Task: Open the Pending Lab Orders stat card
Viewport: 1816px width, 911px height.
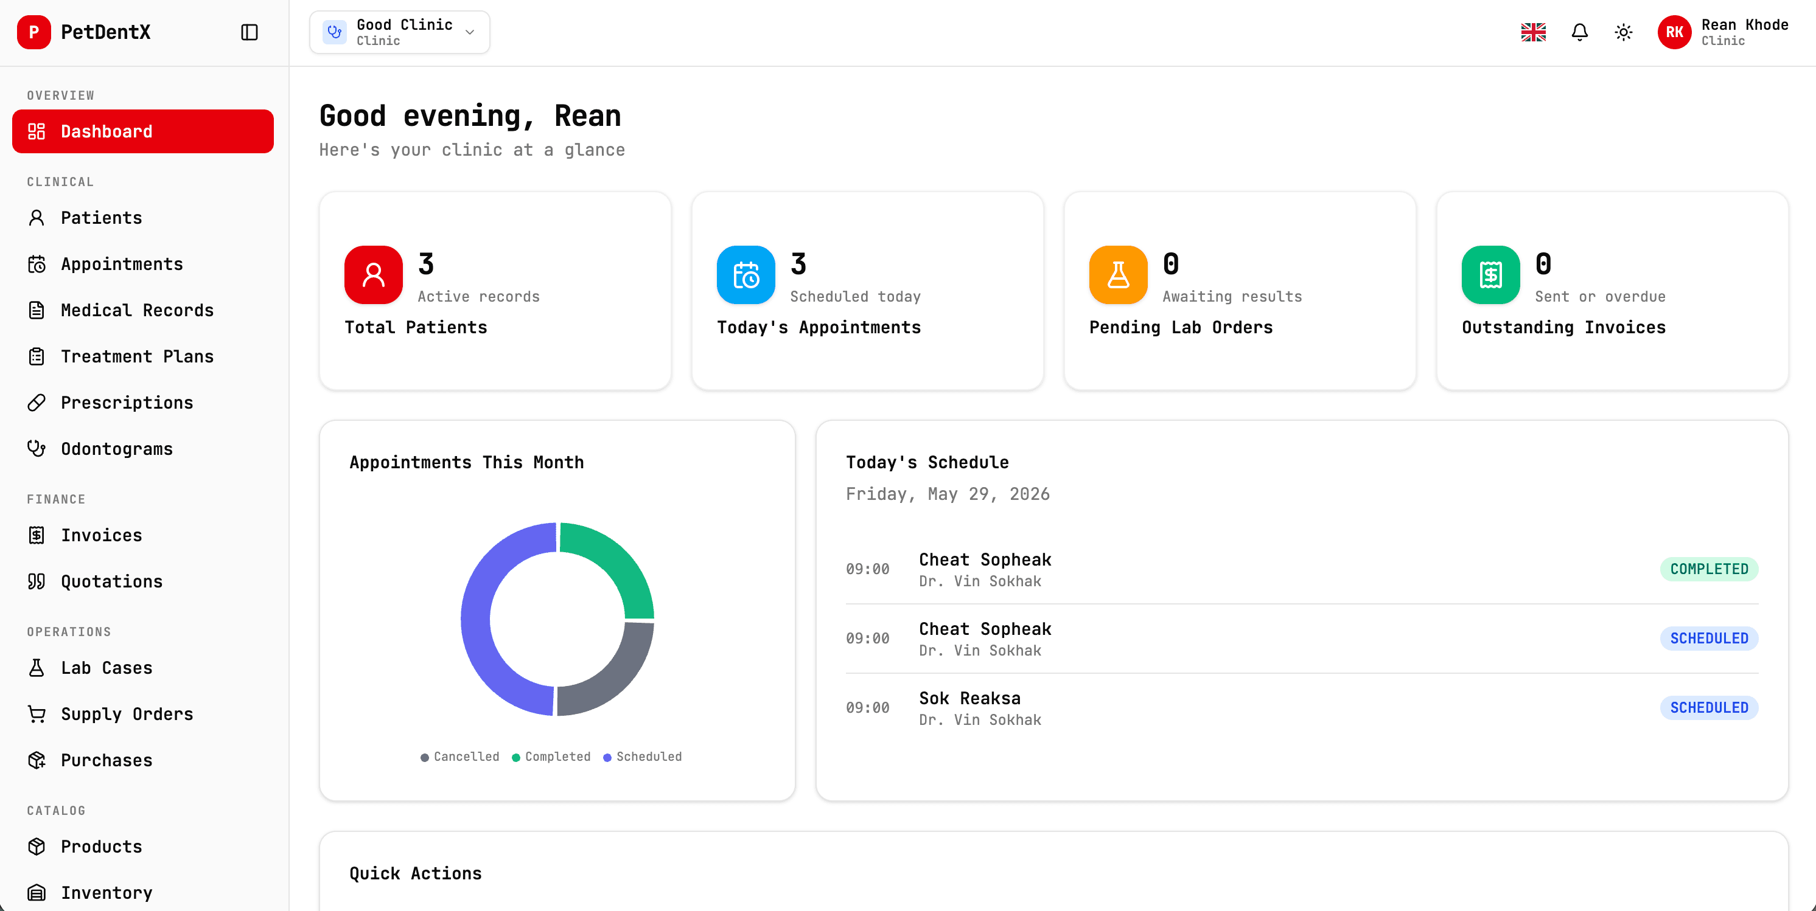Action: (x=1239, y=291)
